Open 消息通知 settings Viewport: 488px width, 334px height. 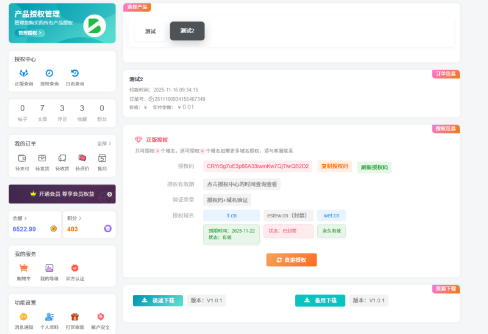click(x=24, y=321)
